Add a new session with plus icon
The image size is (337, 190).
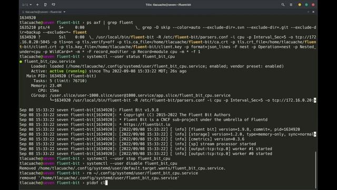click(x=37, y=5)
